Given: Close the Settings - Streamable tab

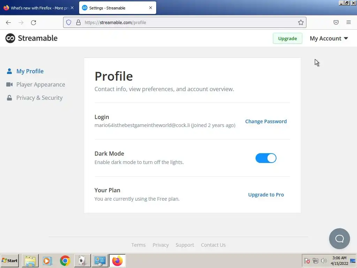Looking at the screenshot, I should [151, 8].
